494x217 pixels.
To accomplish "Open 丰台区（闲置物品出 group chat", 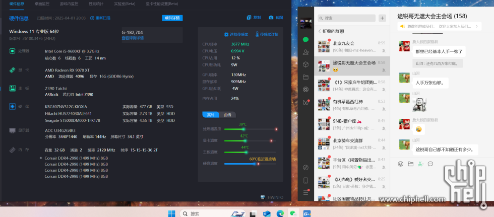I will click(352, 163).
